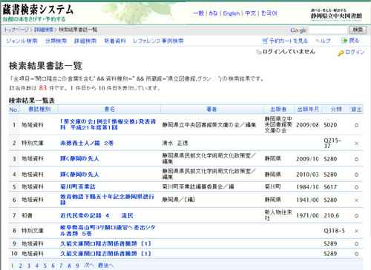Screen dimensions: 371x270
Task: Sort by 書名 column header
Action: pyautogui.click(x=110, y=109)
